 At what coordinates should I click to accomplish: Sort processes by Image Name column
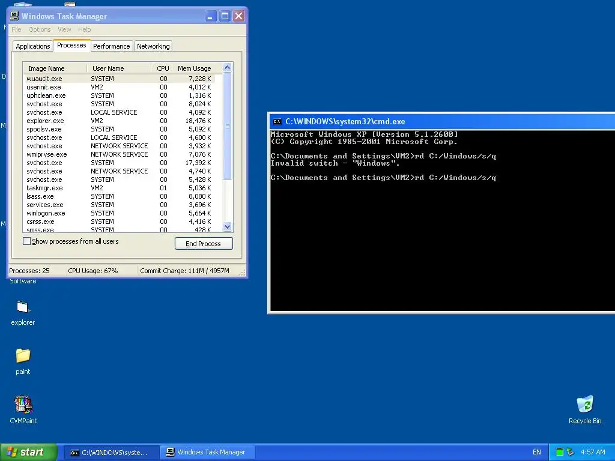click(55, 68)
